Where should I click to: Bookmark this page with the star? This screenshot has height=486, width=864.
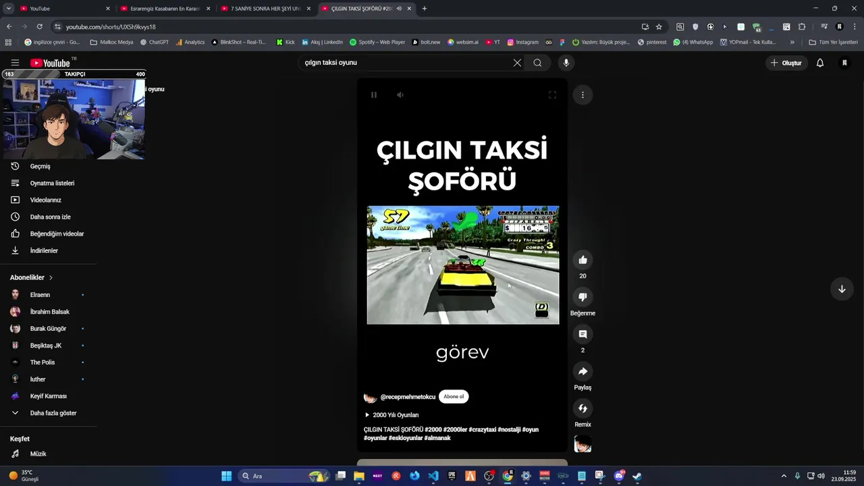pos(659,27)
